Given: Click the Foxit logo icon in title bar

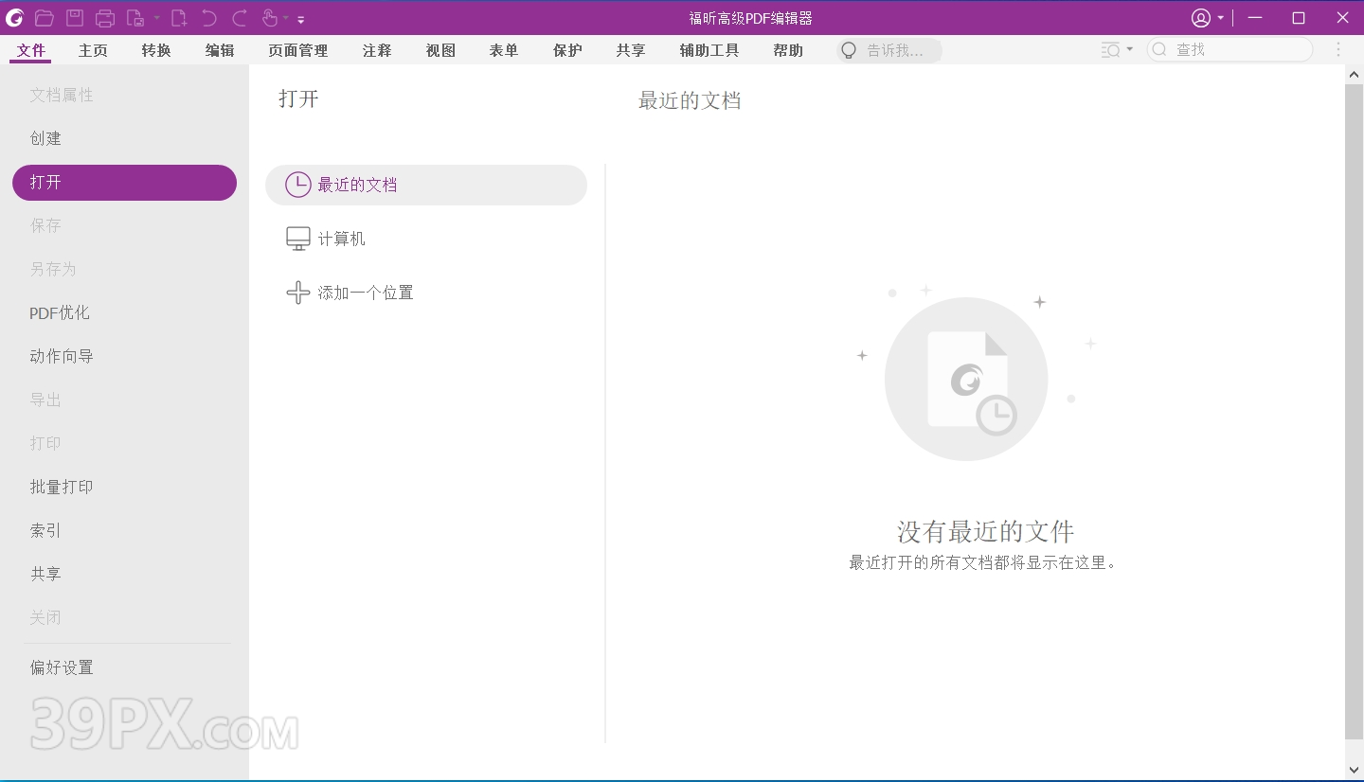Looking at the screenshot, I should tap(14, 17).
